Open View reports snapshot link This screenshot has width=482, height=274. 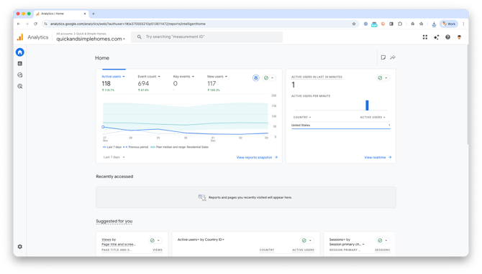pyautogui.click(x=257, y=157)
